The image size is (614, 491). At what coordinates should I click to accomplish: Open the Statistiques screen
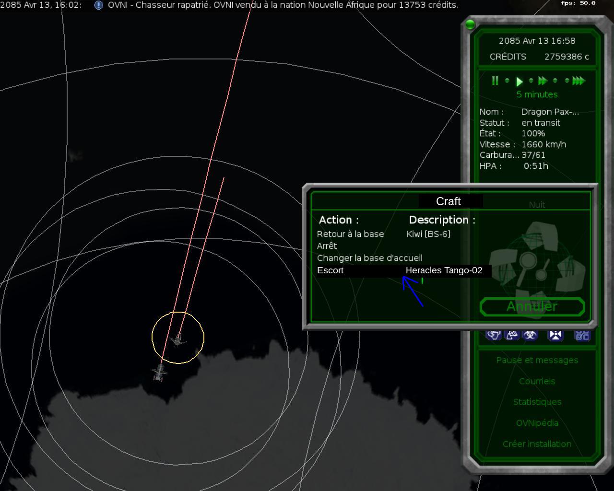click(x=537, y=402)
